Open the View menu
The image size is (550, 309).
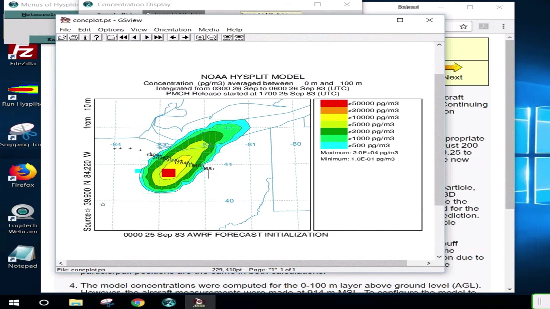tap(139, 29)
